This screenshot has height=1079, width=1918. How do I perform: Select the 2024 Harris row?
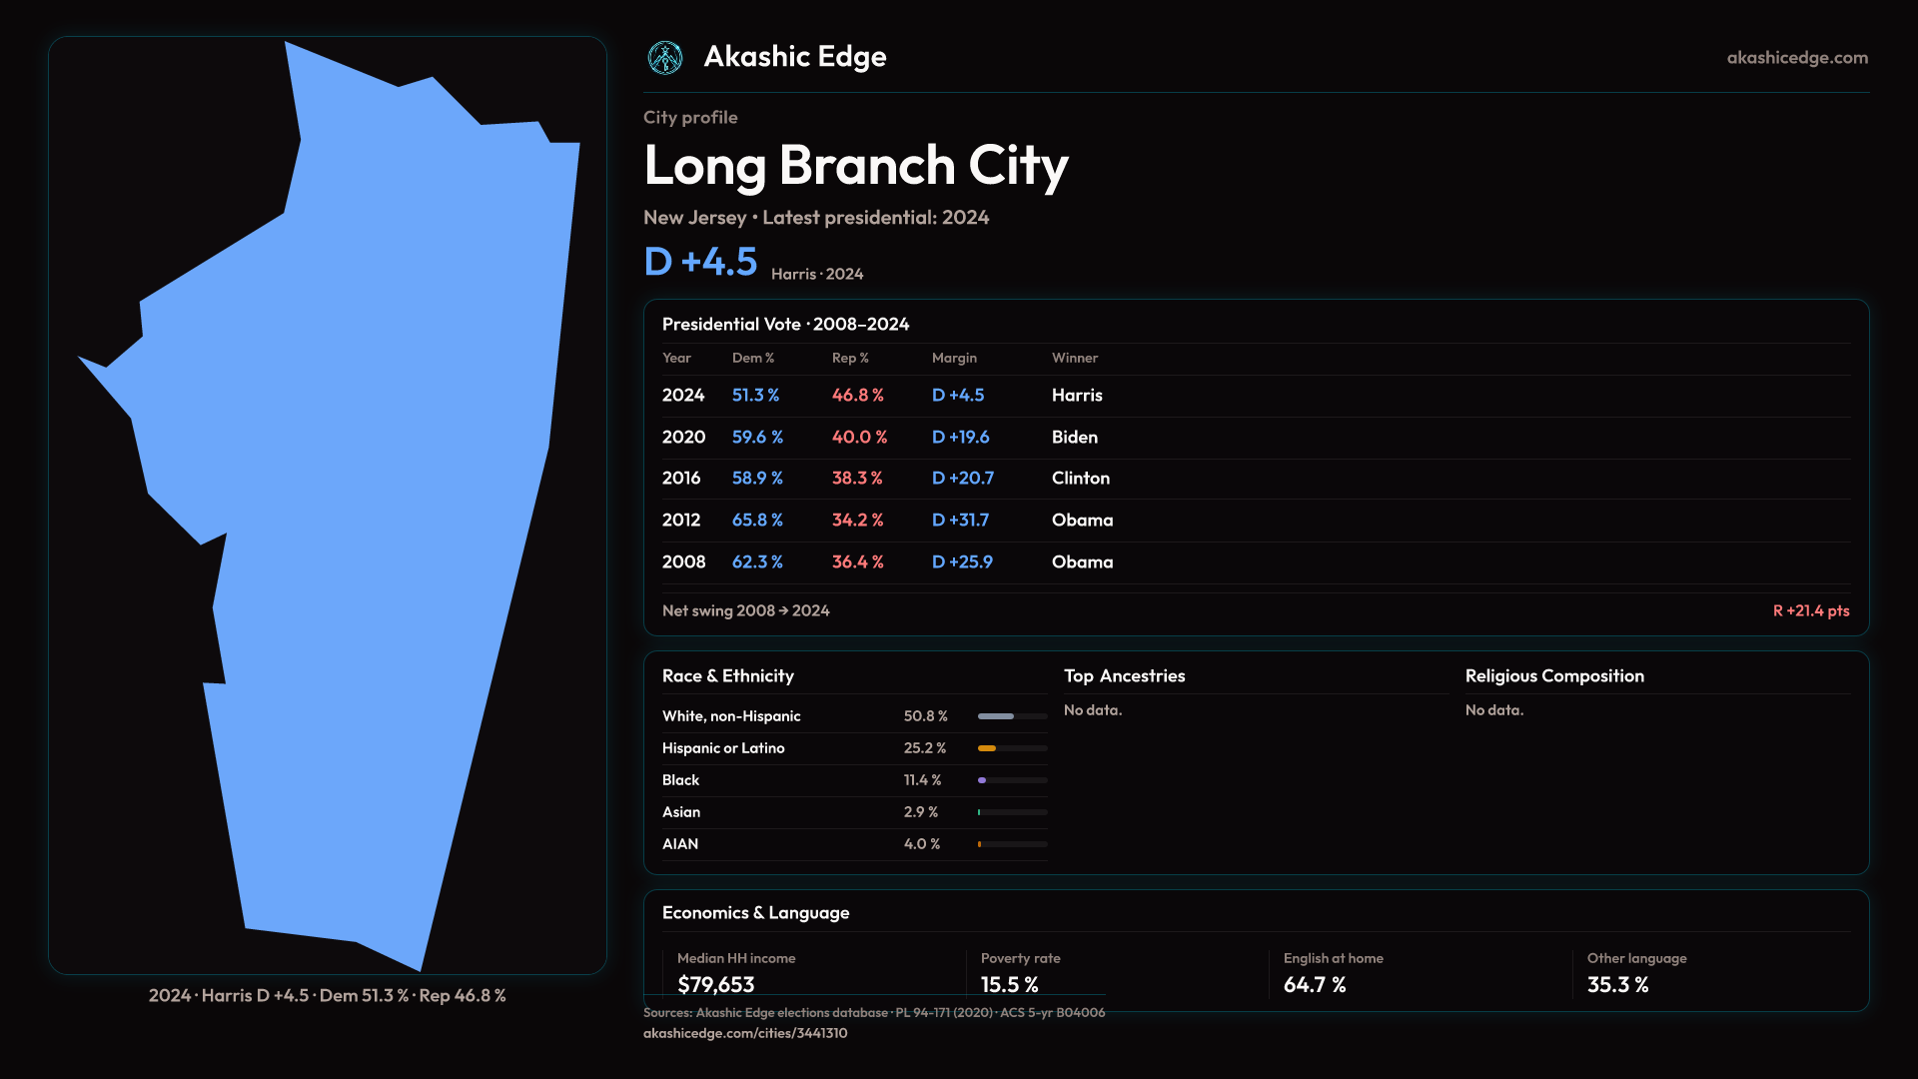tap(1077, 396)
